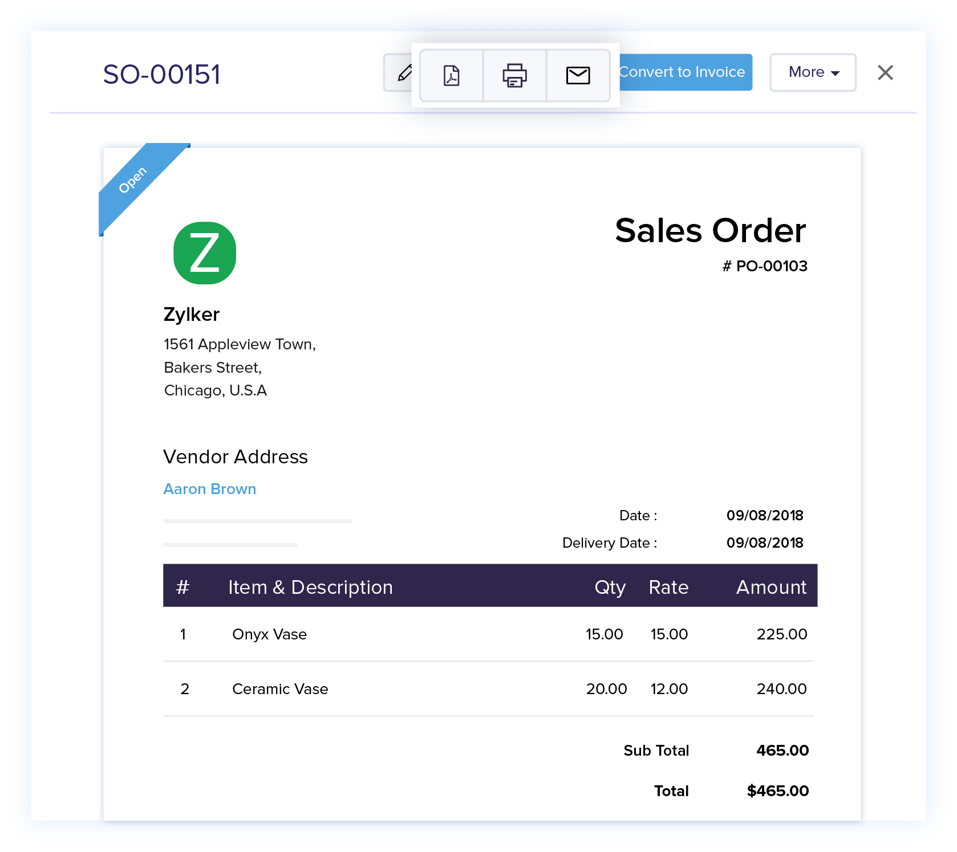The width and height of the screenshot is (957, 852).
Task: Click the print icon
Action: pos(514,75)
